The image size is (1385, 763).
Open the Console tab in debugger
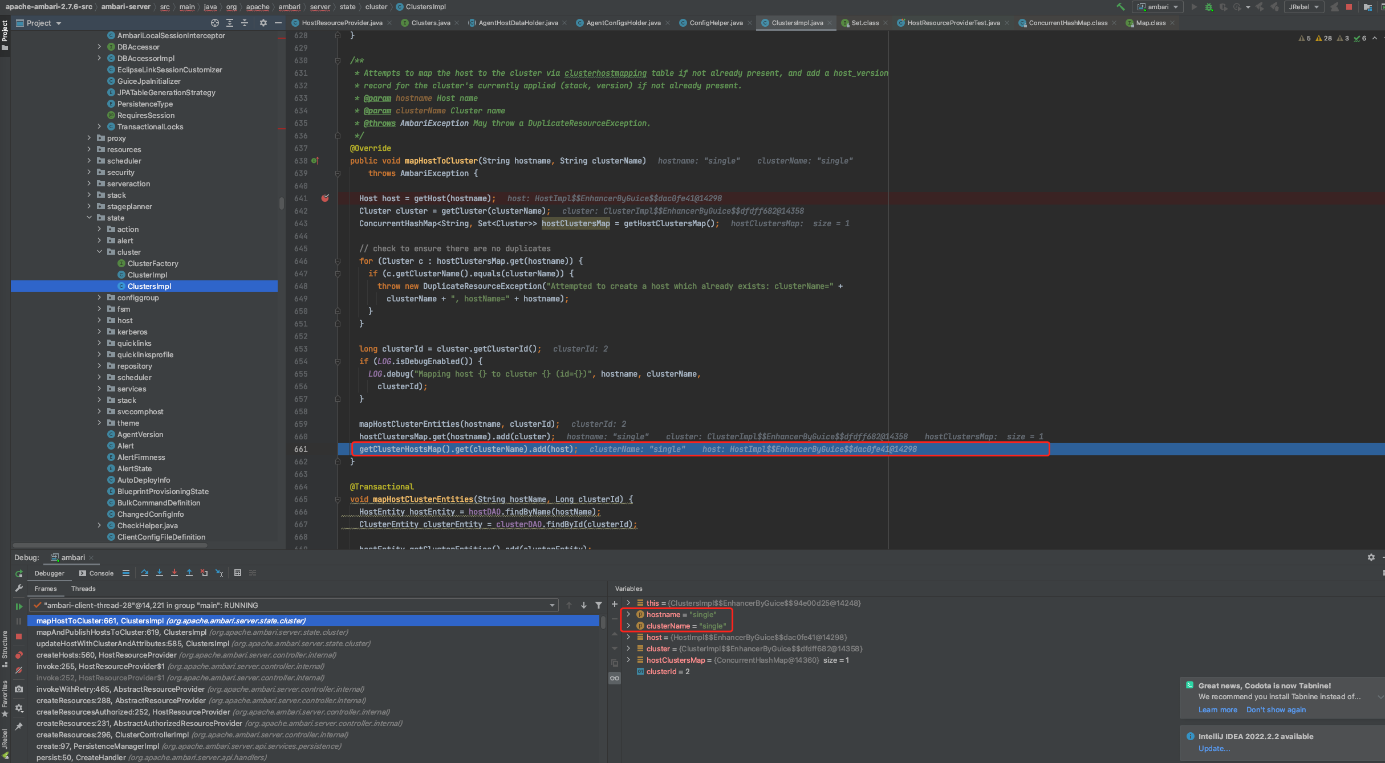click(96, 573)
